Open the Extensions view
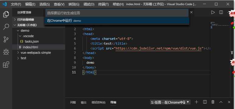 (6, 65)
